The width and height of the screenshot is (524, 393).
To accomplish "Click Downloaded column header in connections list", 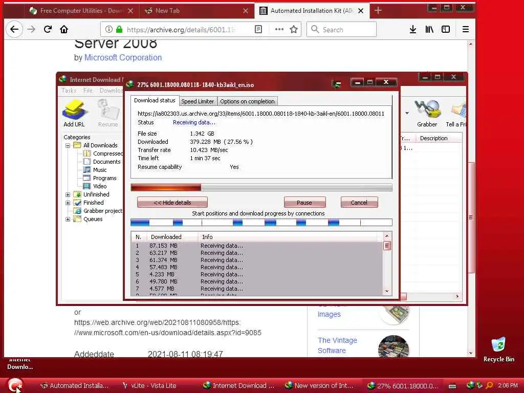I will (x=172, y=236).
